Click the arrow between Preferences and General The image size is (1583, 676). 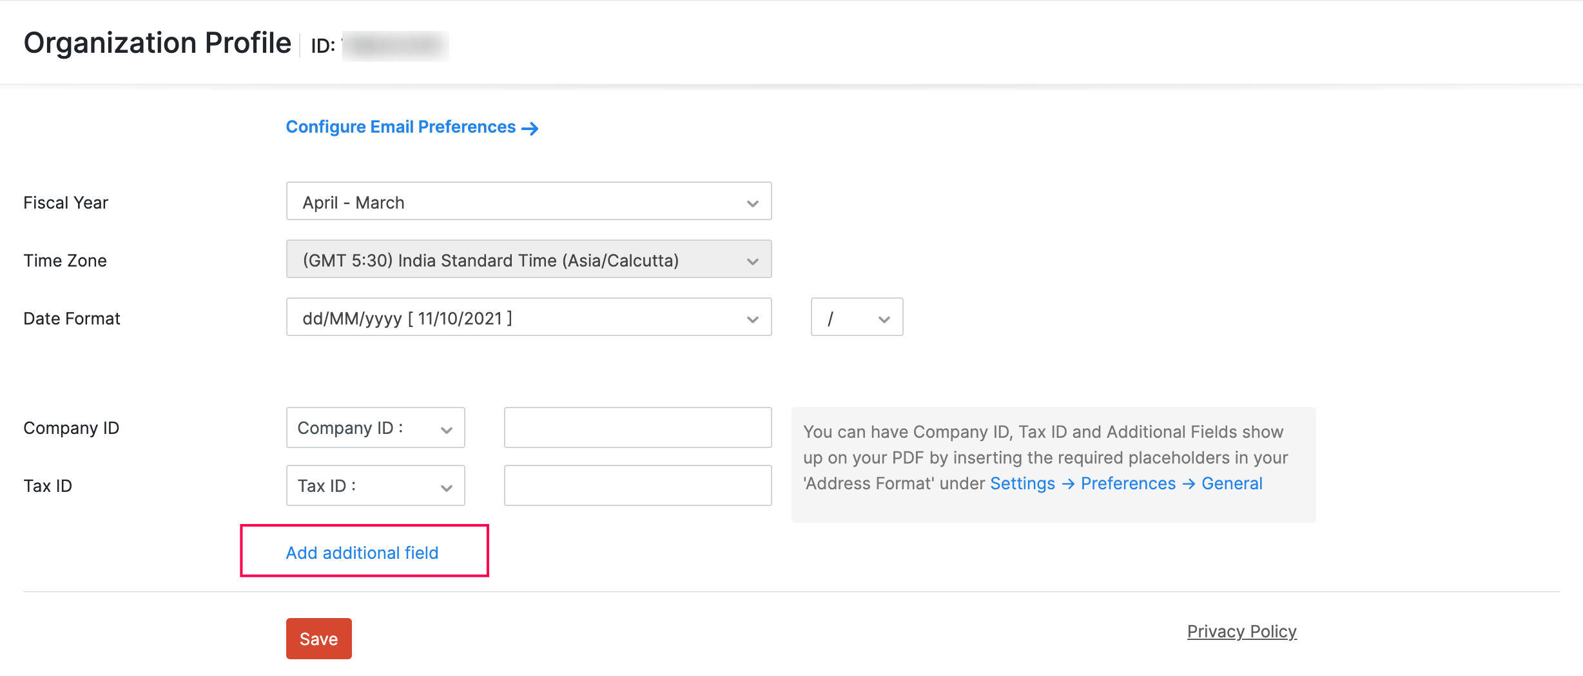tap(1189, 484)
